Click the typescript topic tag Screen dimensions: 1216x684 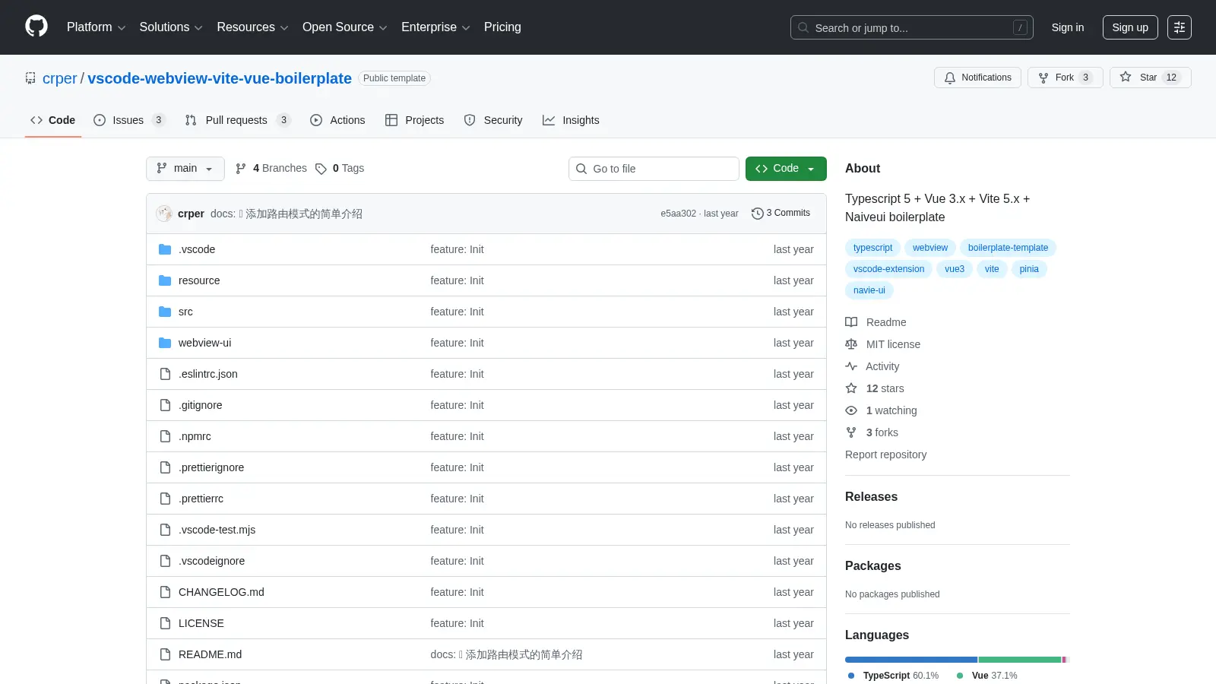pos(872,248)
